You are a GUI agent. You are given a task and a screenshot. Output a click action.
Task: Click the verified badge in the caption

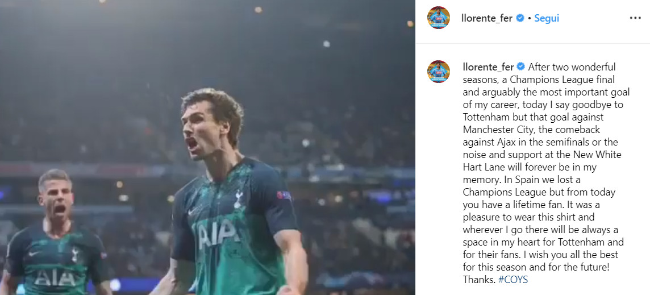click(x=520, y=67)
